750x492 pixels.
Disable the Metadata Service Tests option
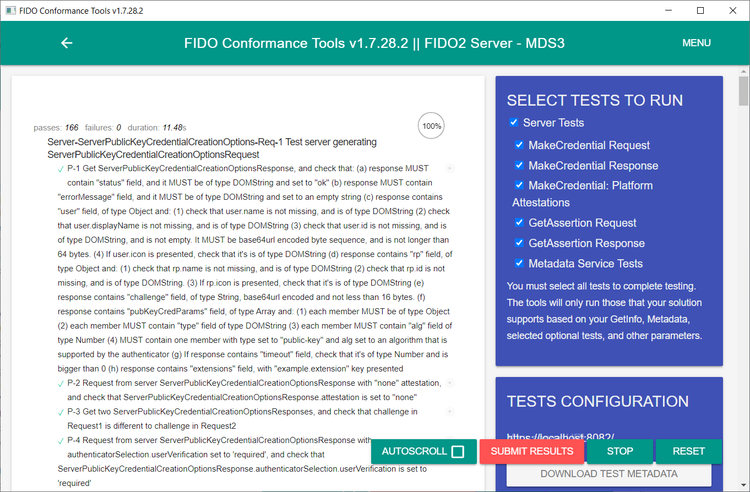[519, 263]
